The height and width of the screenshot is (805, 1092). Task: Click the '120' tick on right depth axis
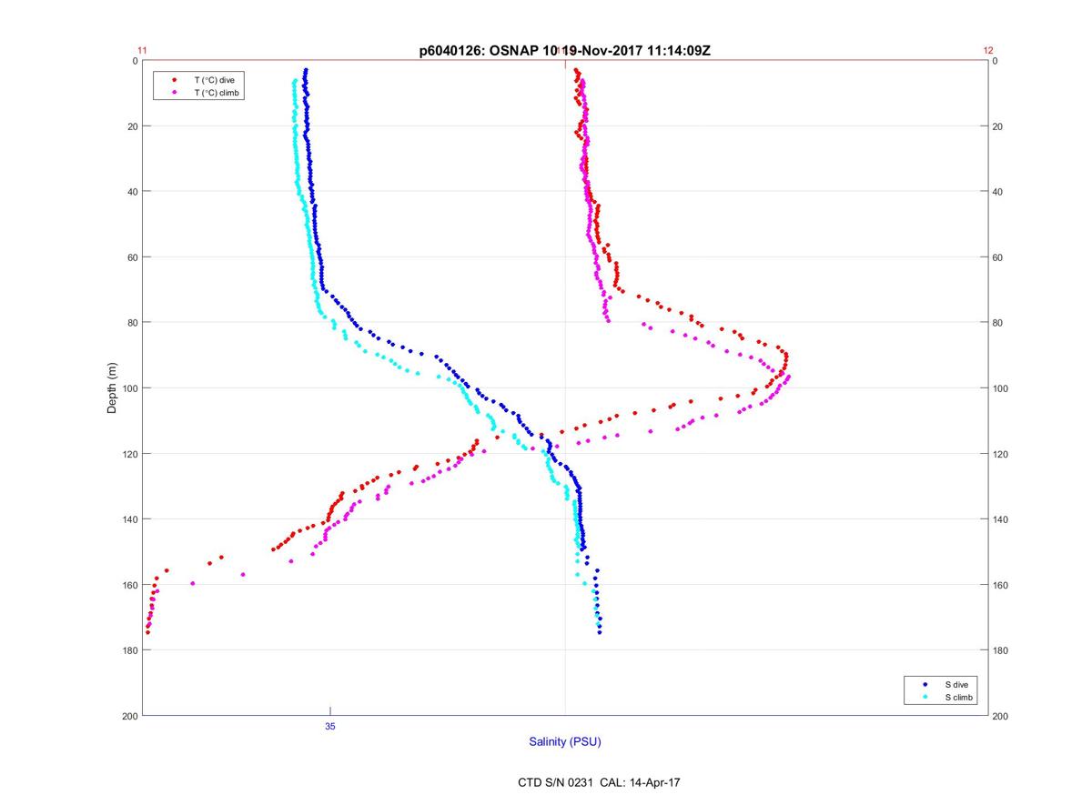(1001, 454)
